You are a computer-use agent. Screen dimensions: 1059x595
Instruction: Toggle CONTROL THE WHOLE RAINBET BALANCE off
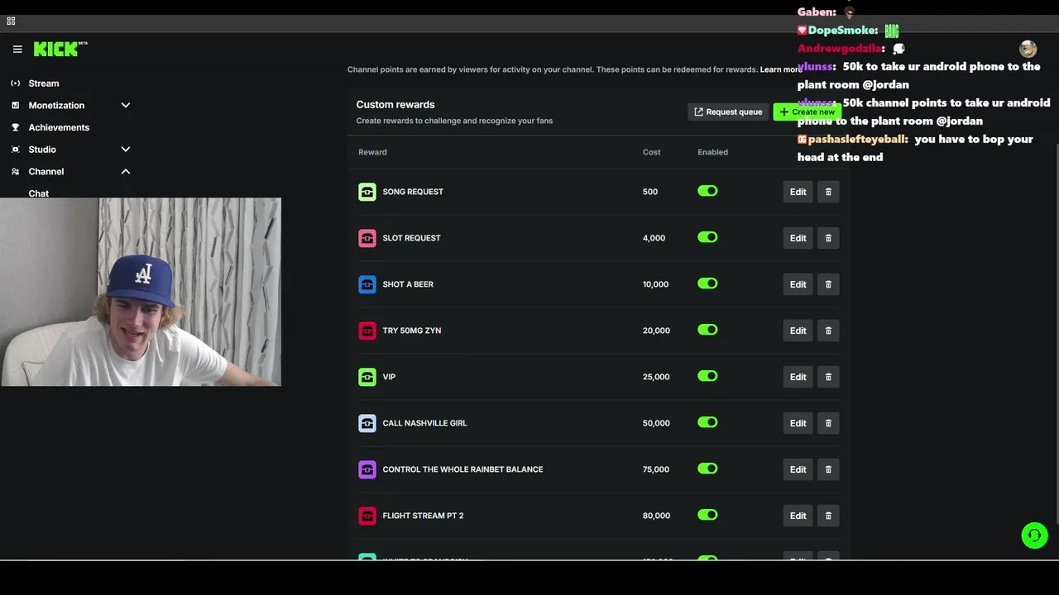coord(707,469)
